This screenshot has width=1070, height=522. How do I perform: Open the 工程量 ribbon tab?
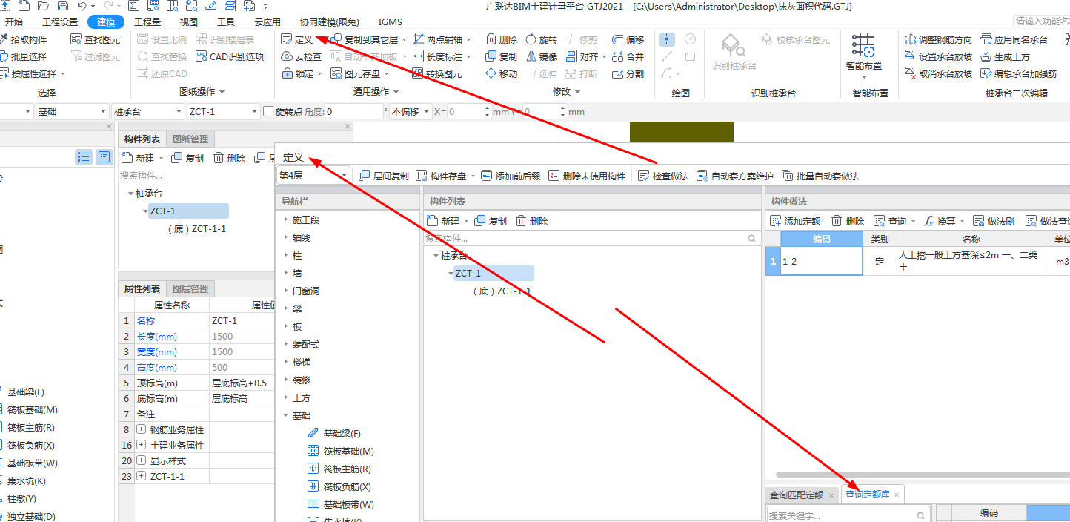147,22
